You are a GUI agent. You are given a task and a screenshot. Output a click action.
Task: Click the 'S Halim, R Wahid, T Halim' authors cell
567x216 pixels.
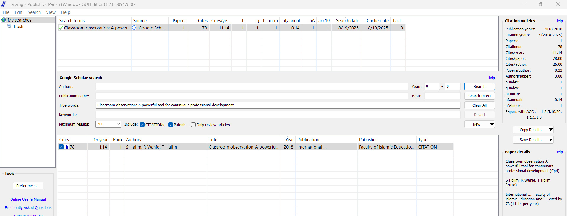coord(165,147)
